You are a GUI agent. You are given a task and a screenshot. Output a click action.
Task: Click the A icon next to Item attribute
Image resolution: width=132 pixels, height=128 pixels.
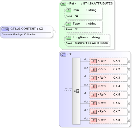pos(68,11)
